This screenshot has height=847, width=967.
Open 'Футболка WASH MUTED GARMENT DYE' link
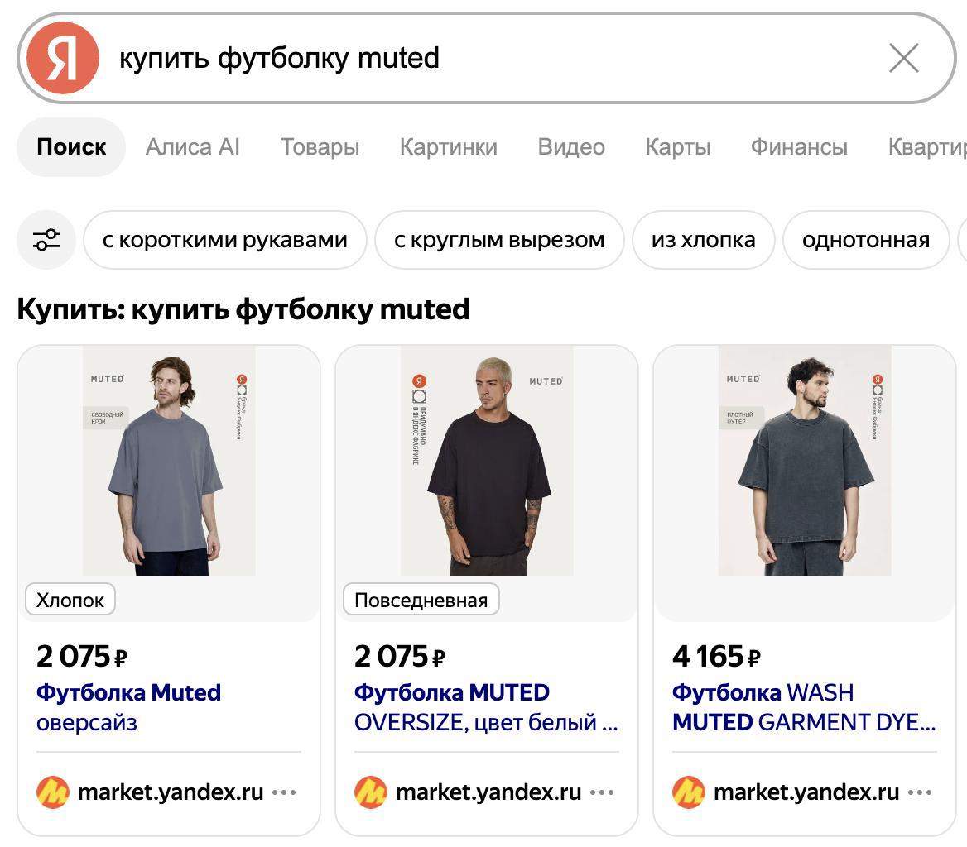[x=804, y=707]
